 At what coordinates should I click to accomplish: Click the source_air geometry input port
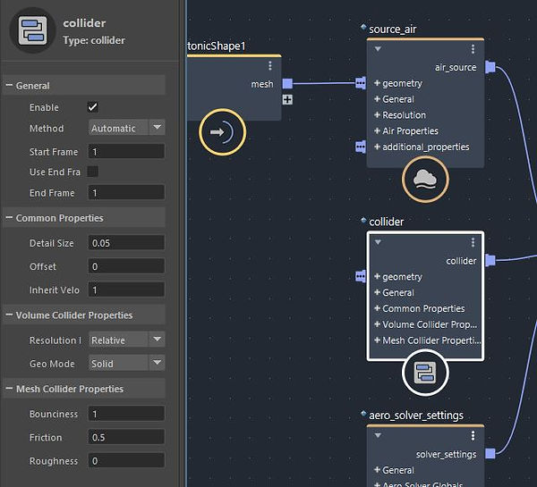click(x=361, y=83)
